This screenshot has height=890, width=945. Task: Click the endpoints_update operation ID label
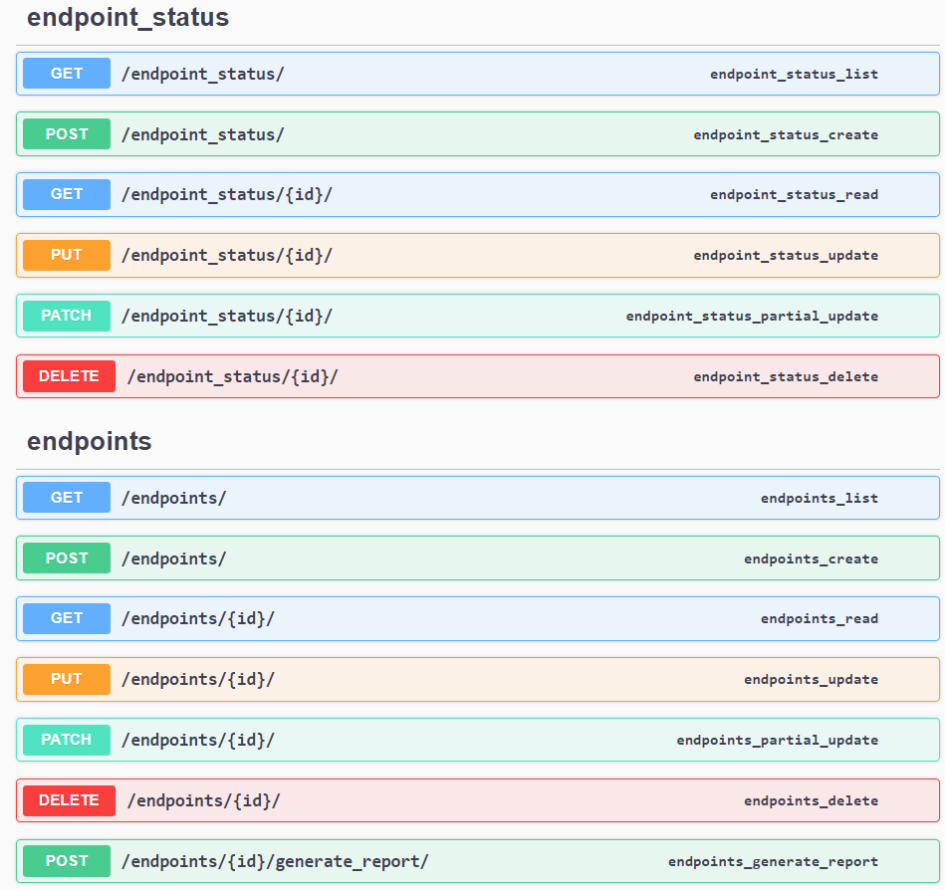coord(811,680)
